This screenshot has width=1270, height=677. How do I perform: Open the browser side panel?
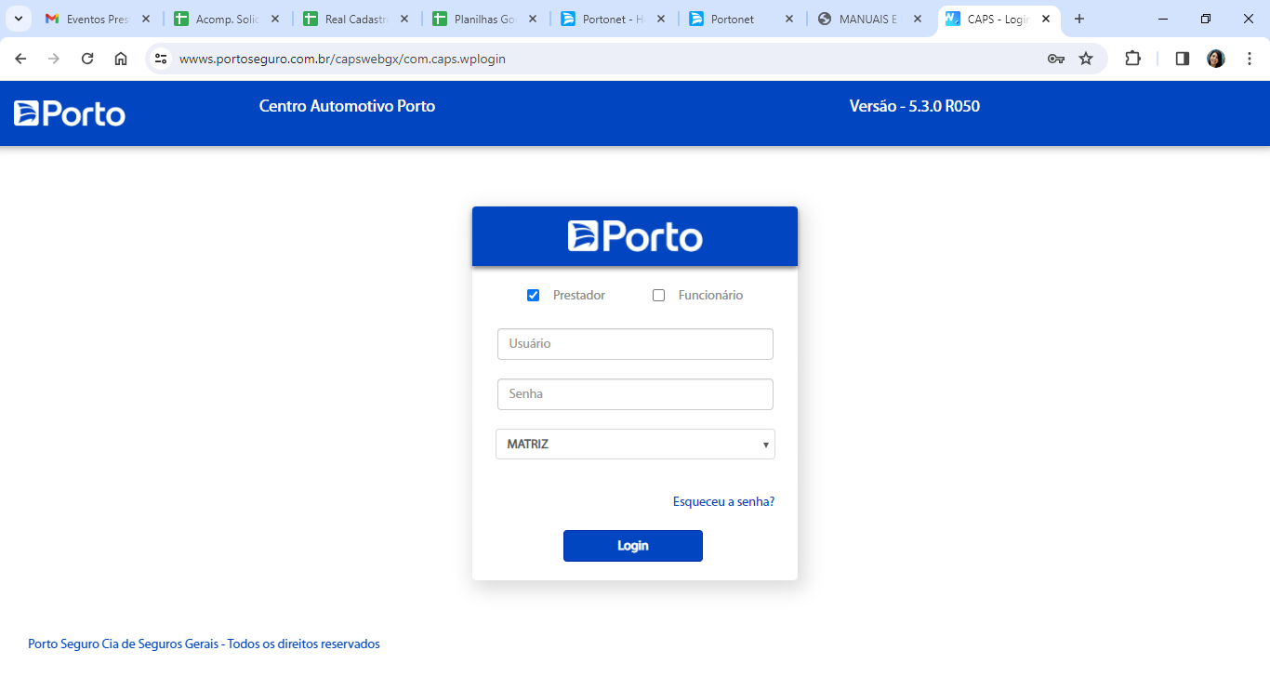[1183, 59]
